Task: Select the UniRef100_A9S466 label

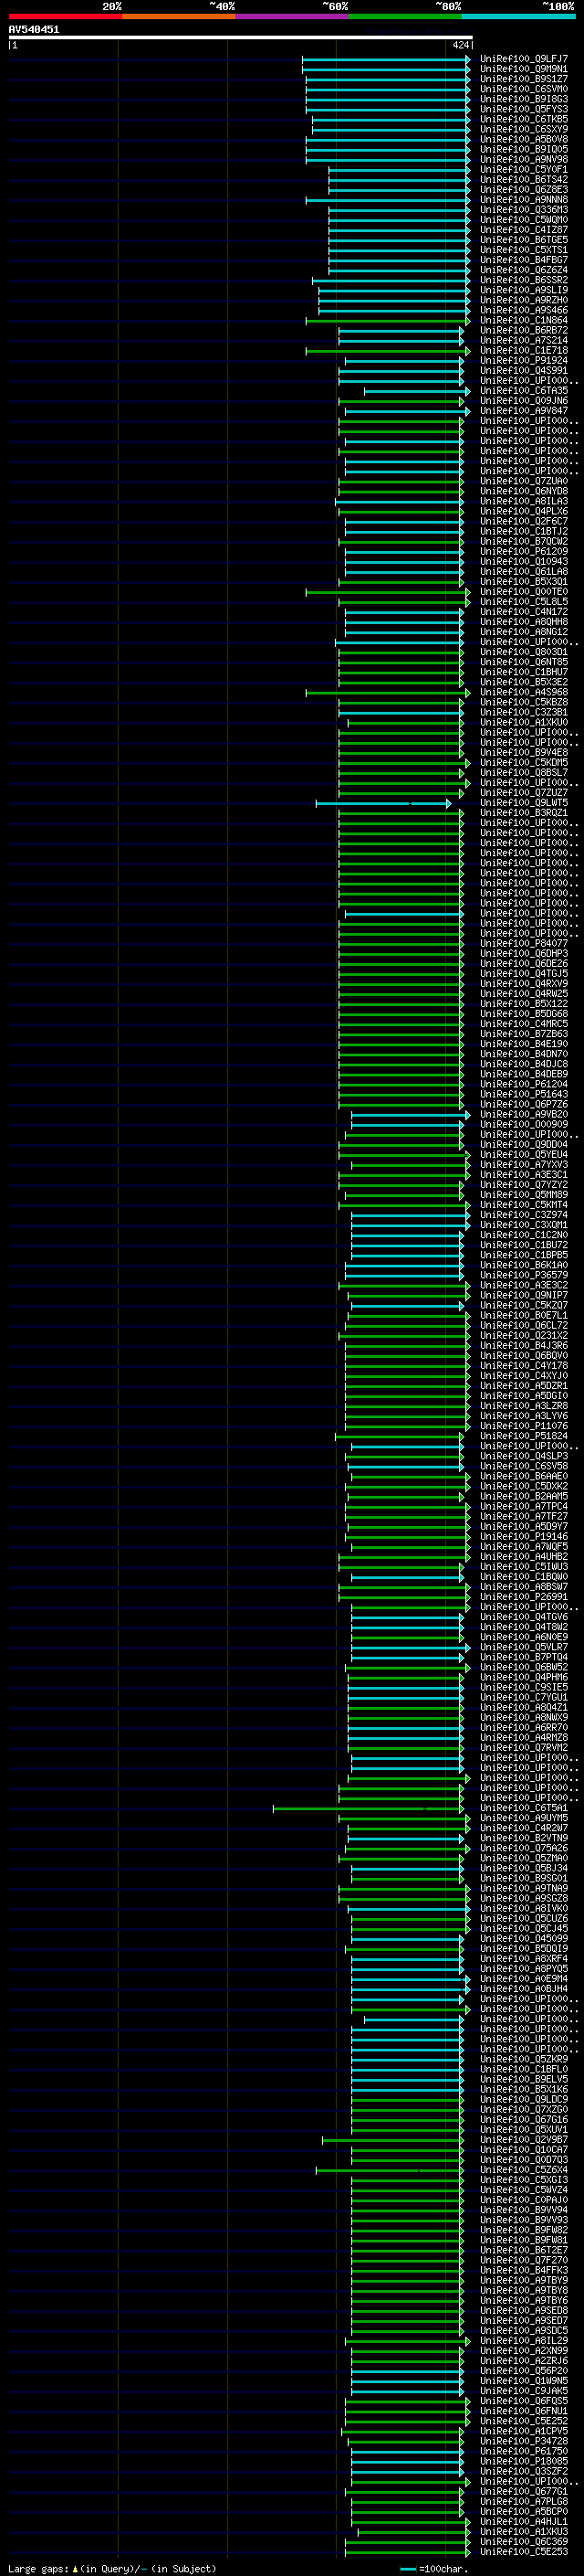Action: (x=523, y=310)
